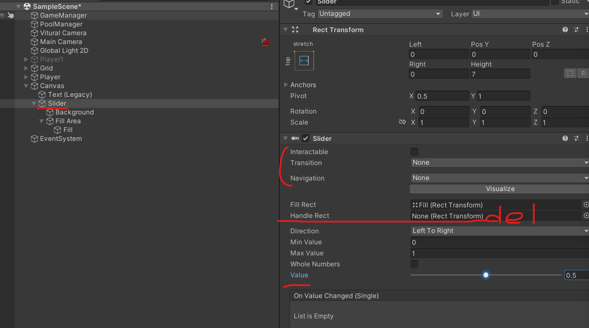Click the Max Value input field

click(500, 253)
